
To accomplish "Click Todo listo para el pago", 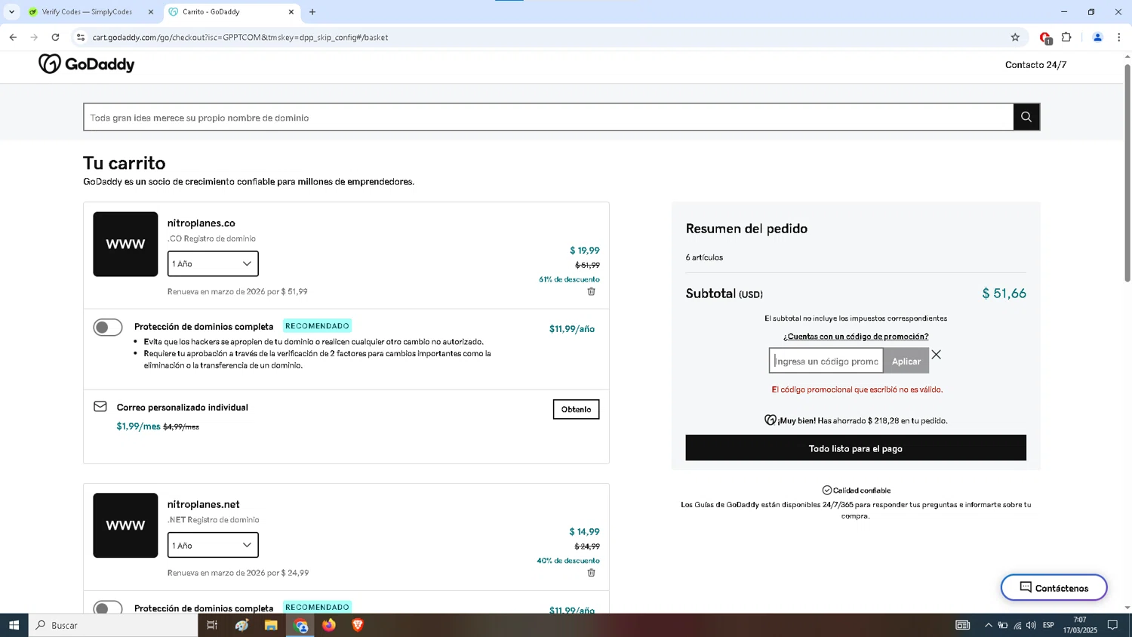I will click(x=856, y=448).
